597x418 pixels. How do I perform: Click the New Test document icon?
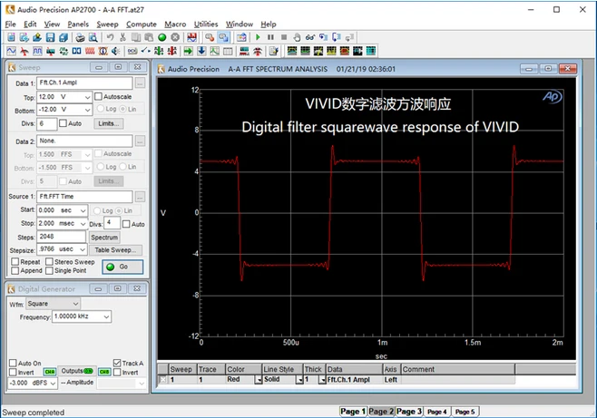click(11, 37)
